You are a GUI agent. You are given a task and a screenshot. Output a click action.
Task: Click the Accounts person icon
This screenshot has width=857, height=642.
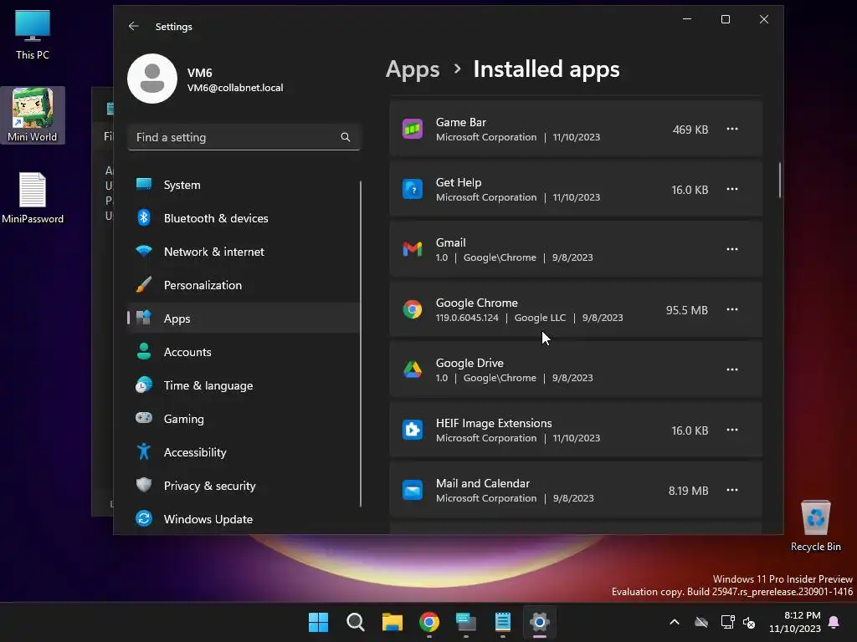[144, 351]
